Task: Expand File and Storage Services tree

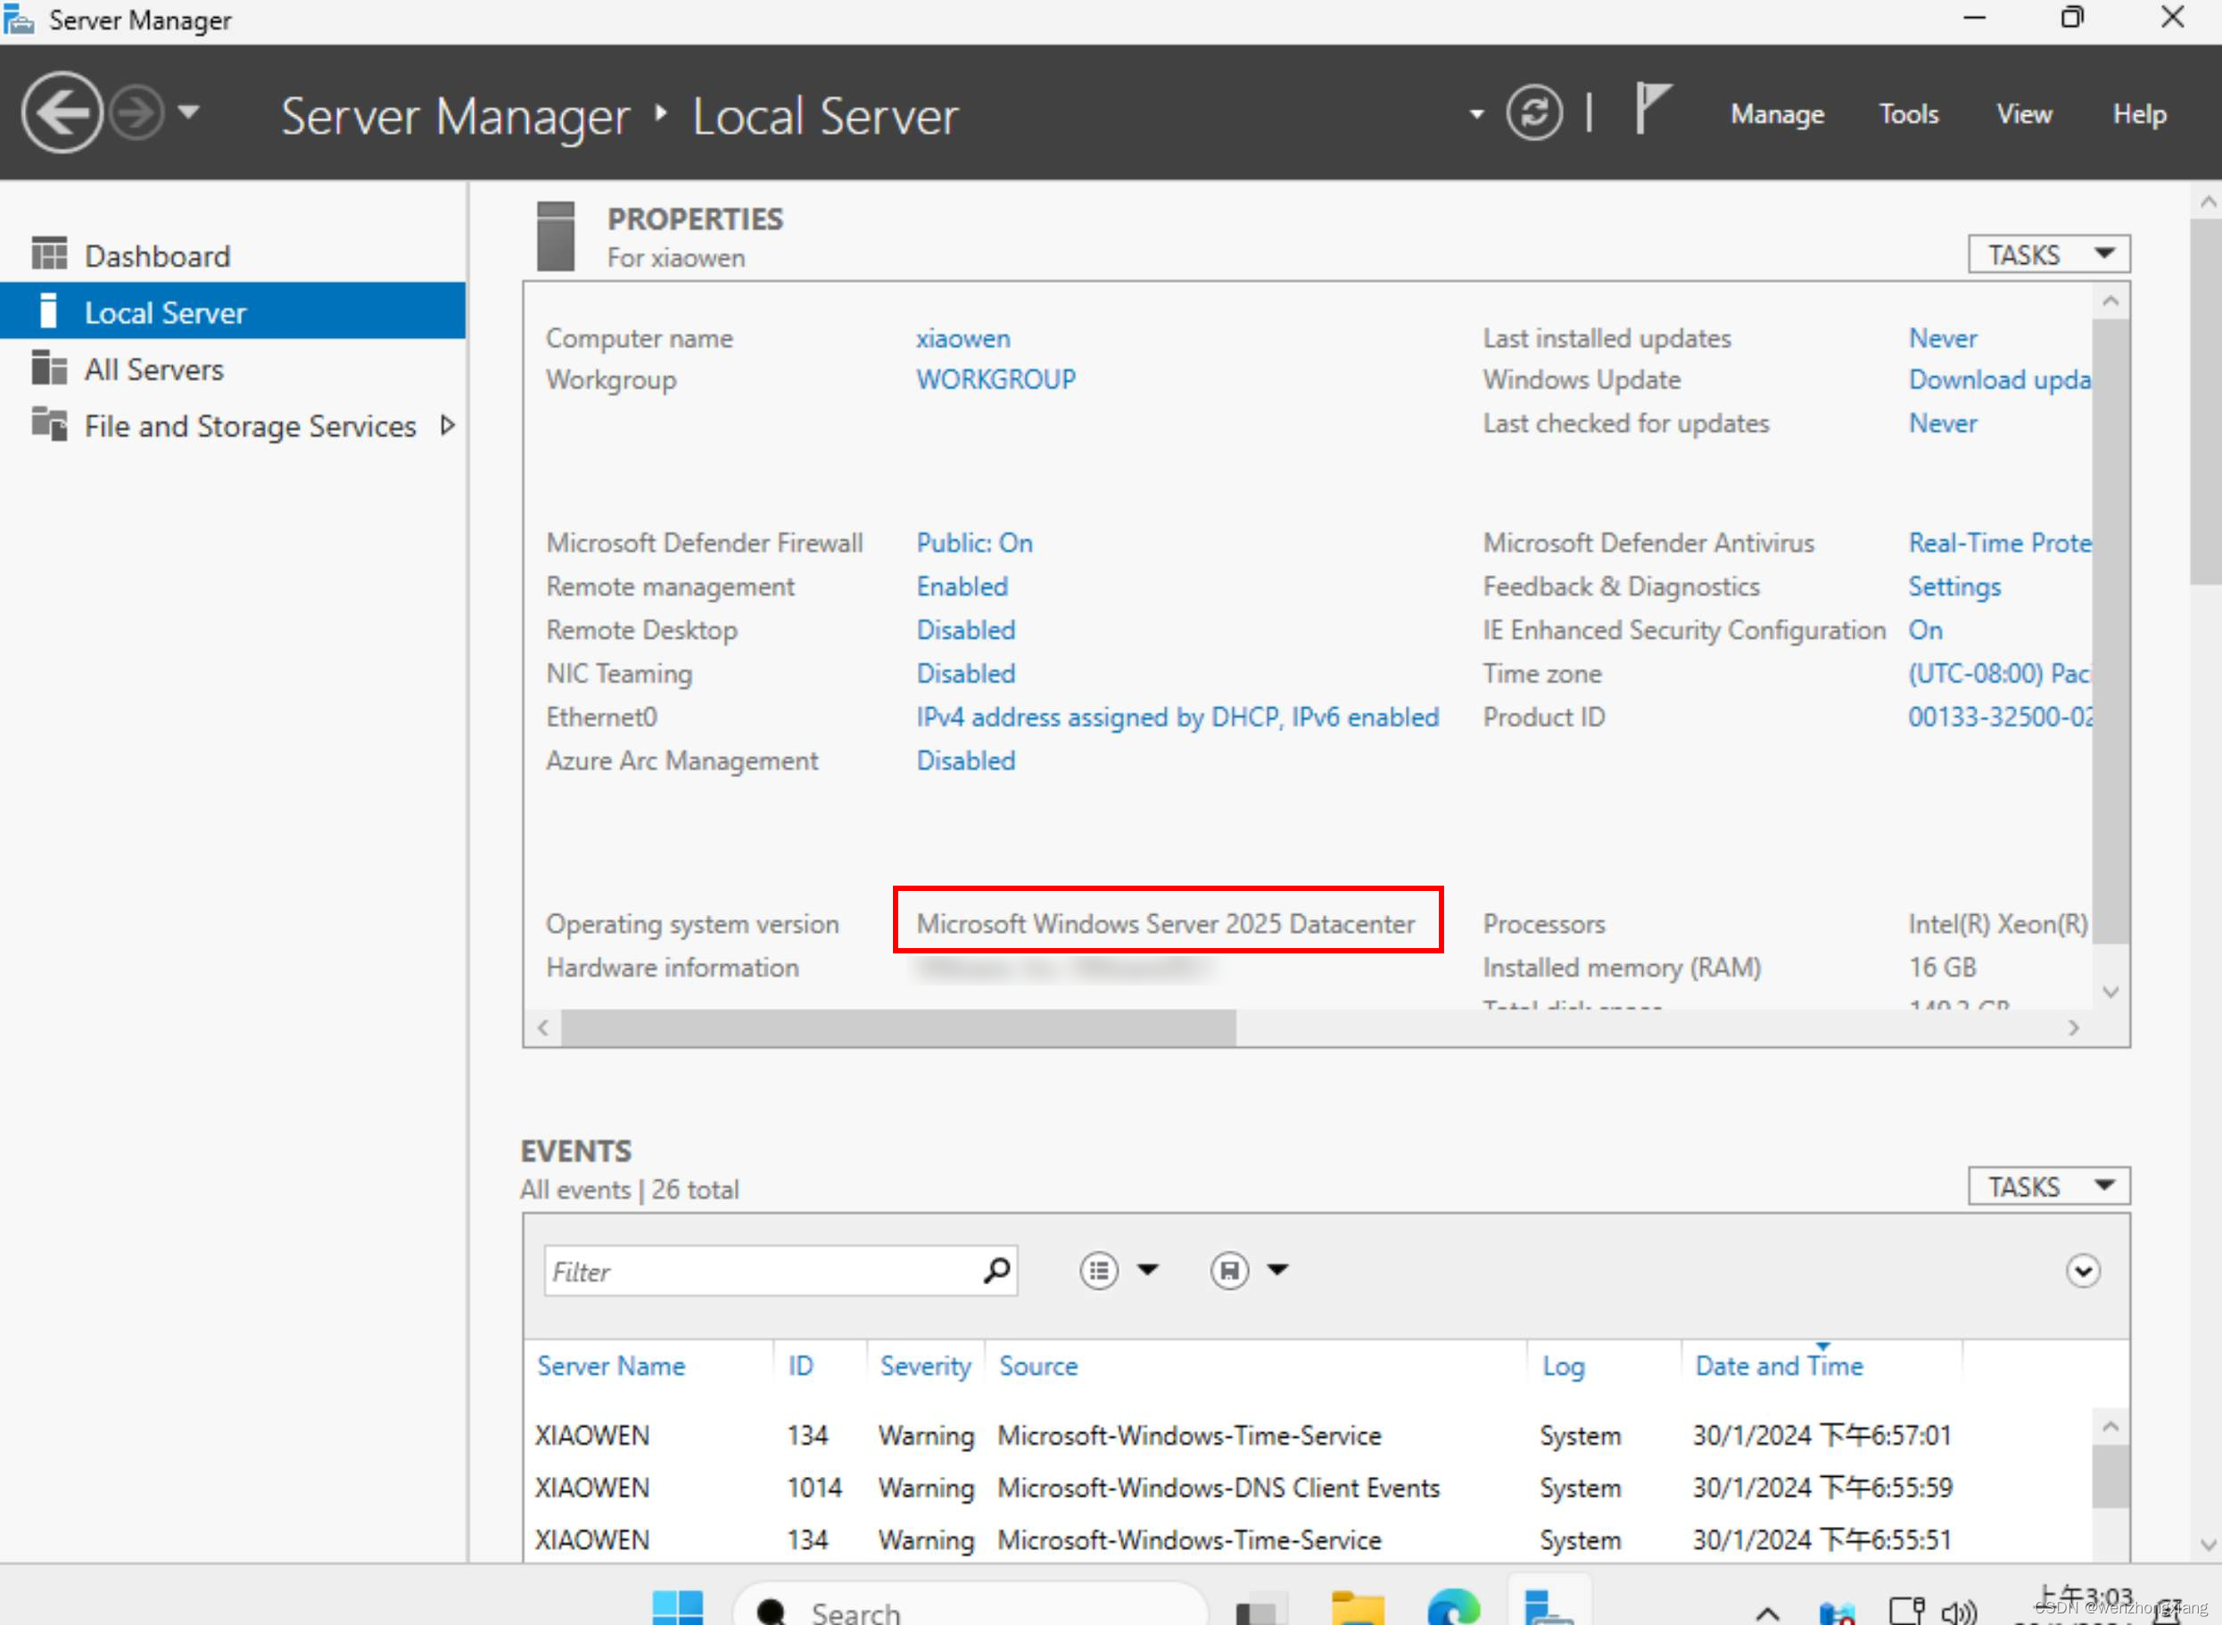Action: [x=448, y=425]
